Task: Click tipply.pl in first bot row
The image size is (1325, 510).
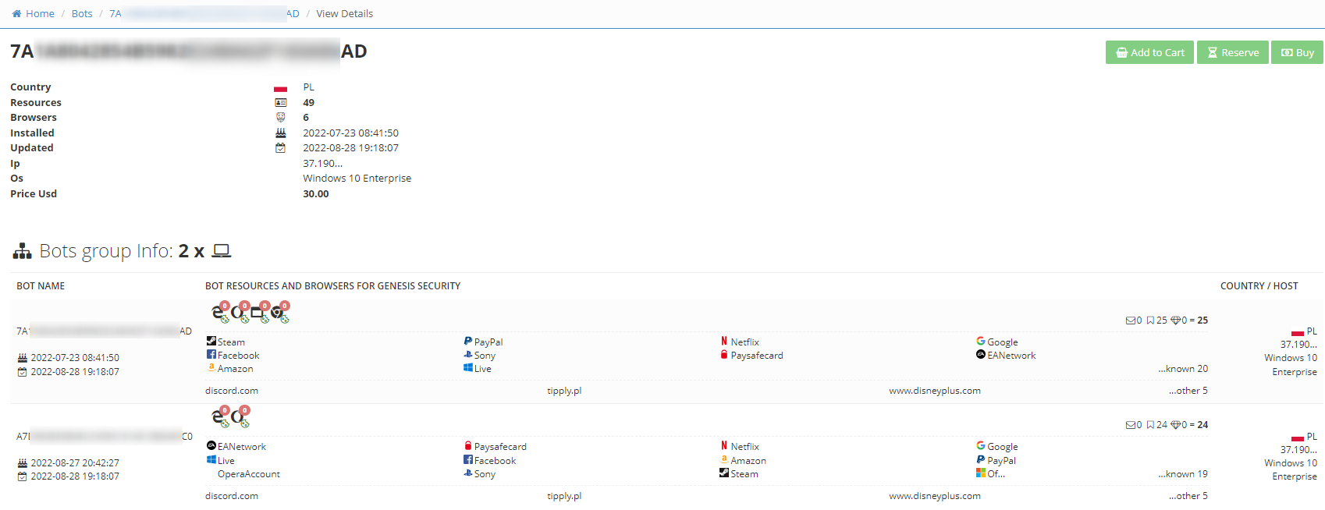Action: pos(564,391)
